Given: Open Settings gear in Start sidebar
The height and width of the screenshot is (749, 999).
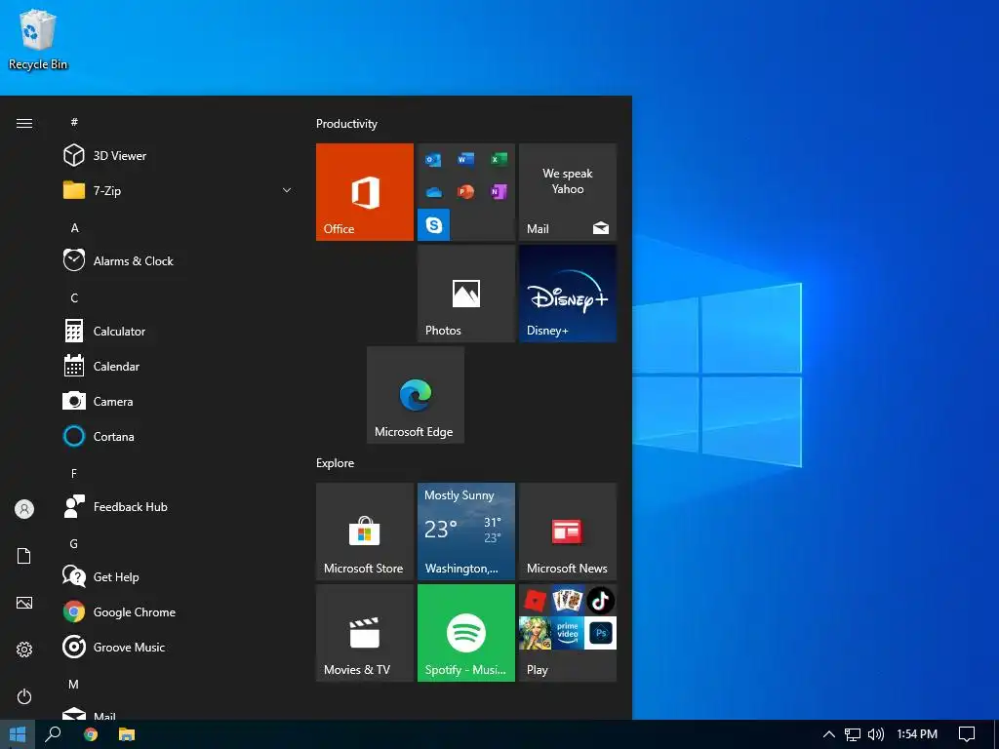Looking at the screenshot, I should pyautogui.click(x=24, y=650).
